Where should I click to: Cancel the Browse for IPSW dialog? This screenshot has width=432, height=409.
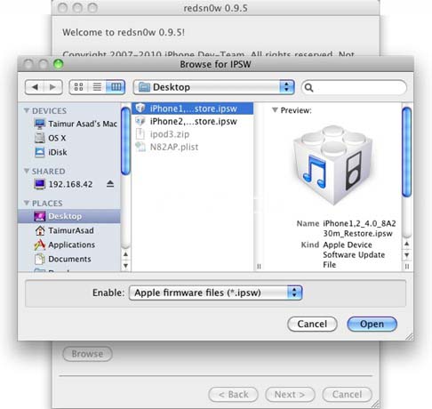[312, 324]
